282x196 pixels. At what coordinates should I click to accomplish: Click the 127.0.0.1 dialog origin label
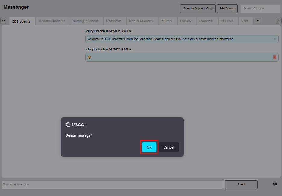[x=79, y=125]
